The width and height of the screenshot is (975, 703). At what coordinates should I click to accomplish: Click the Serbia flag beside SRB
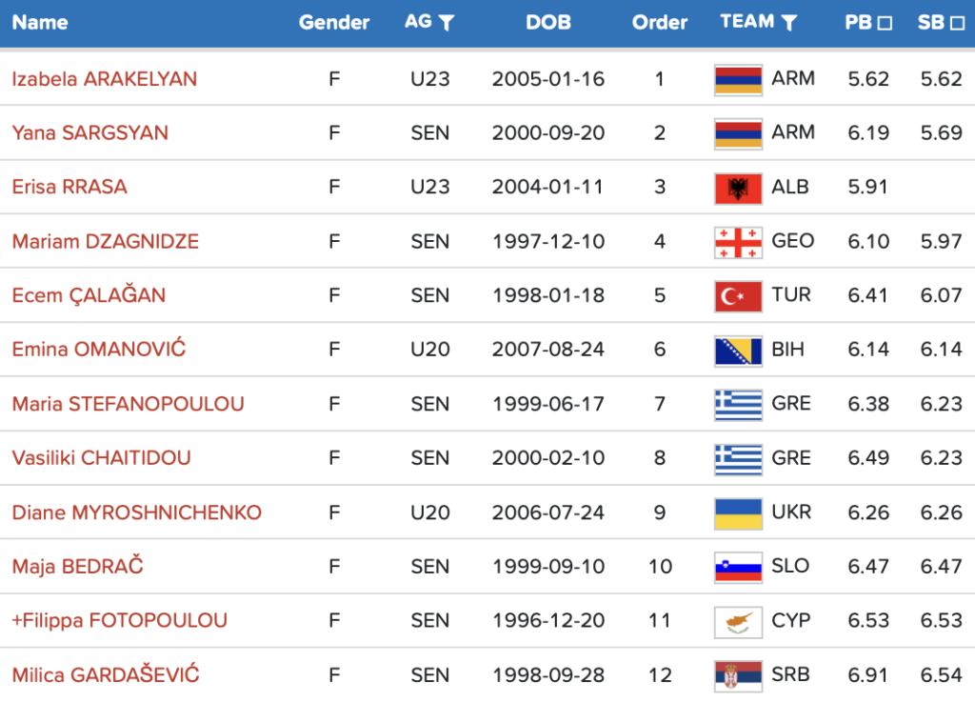click(738, 676)
